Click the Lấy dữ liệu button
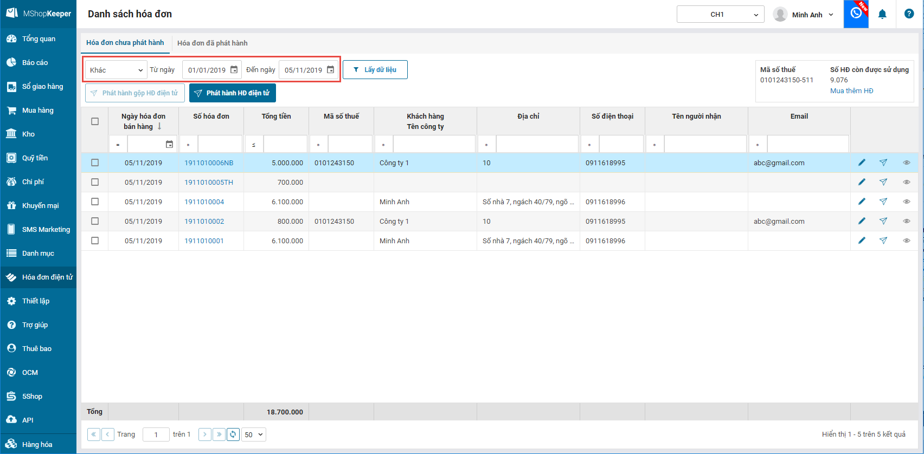This screenshot has width=924, height=454. pyautogui.click(x=375, y=70)
